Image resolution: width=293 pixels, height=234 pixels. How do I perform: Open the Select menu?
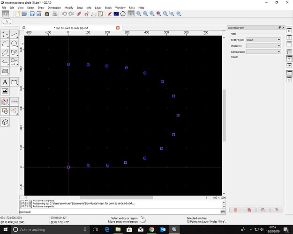[30, 7]
